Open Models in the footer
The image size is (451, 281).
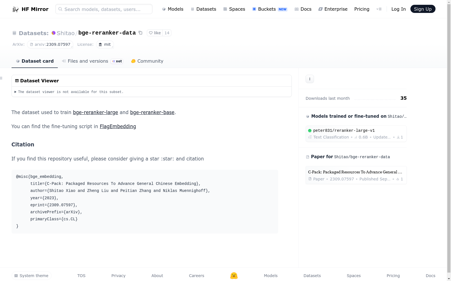click(x=271, y=276)
